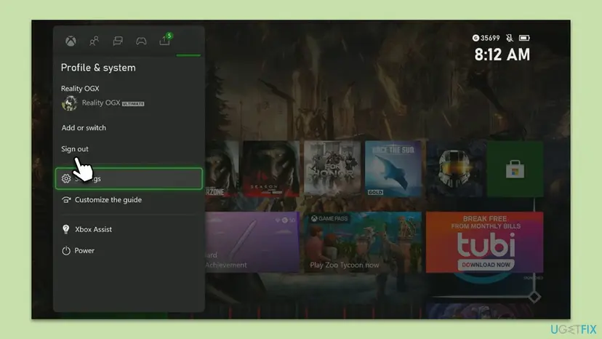This screenshot has height=339, width=602.
Task: Select Sign out in the guide
Action: point(75,148)
